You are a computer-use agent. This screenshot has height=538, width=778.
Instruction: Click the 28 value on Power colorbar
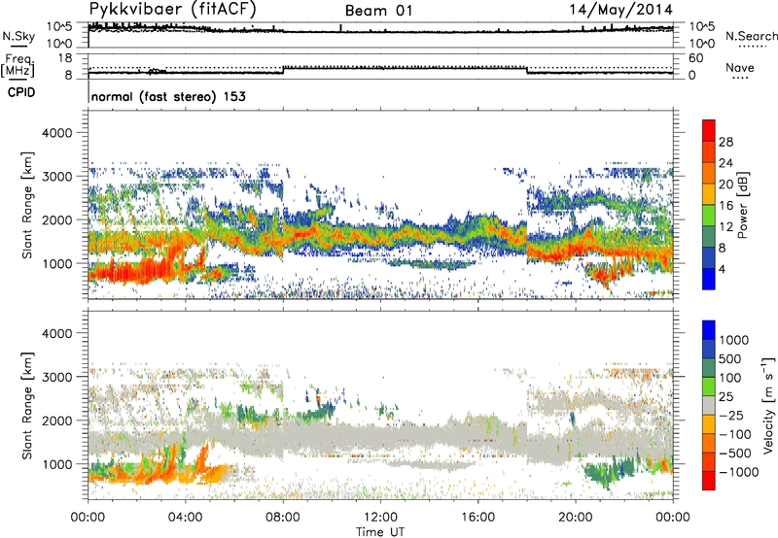click(x=725, y=142)
